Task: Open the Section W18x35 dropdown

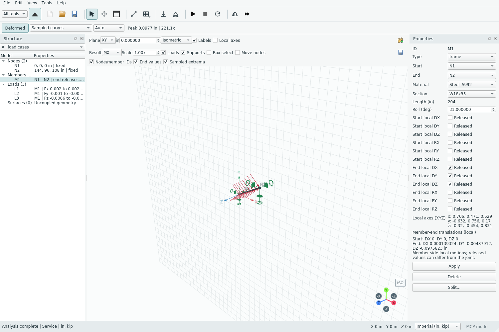Action: click(x=472, y=94)
